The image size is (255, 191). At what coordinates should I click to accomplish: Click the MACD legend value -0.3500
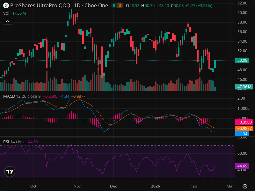pyautogui.click(x=50, y=96)
